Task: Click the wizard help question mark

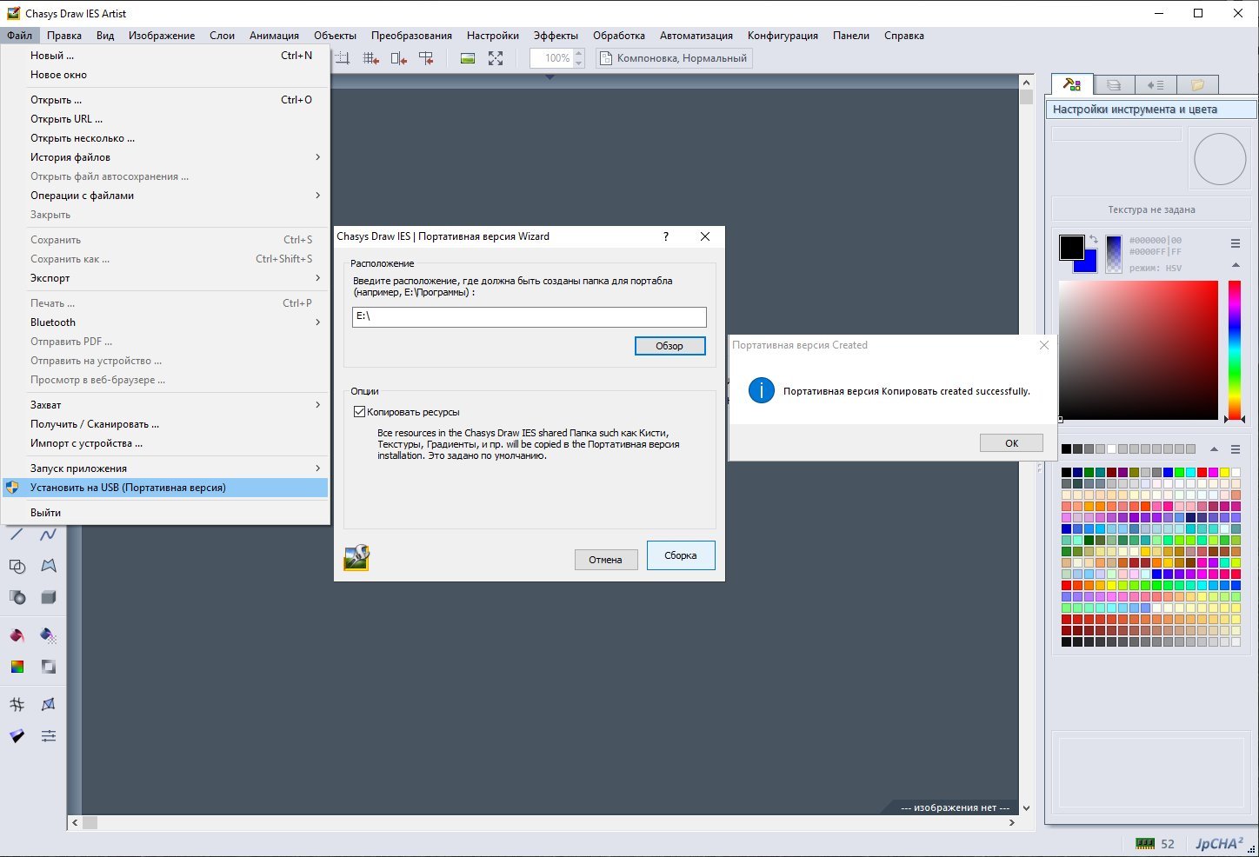Action: 666,236
